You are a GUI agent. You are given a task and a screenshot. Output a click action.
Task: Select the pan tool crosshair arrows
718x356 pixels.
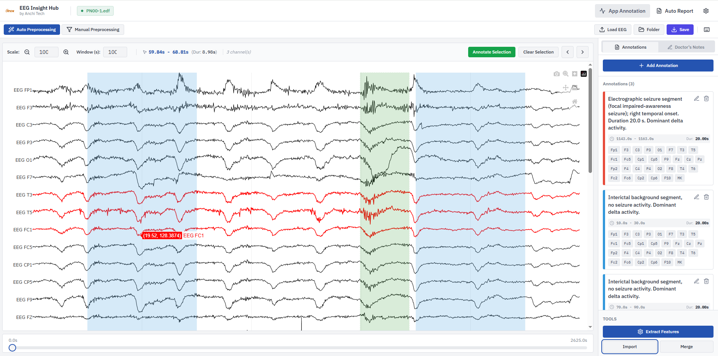coord(565,88)
